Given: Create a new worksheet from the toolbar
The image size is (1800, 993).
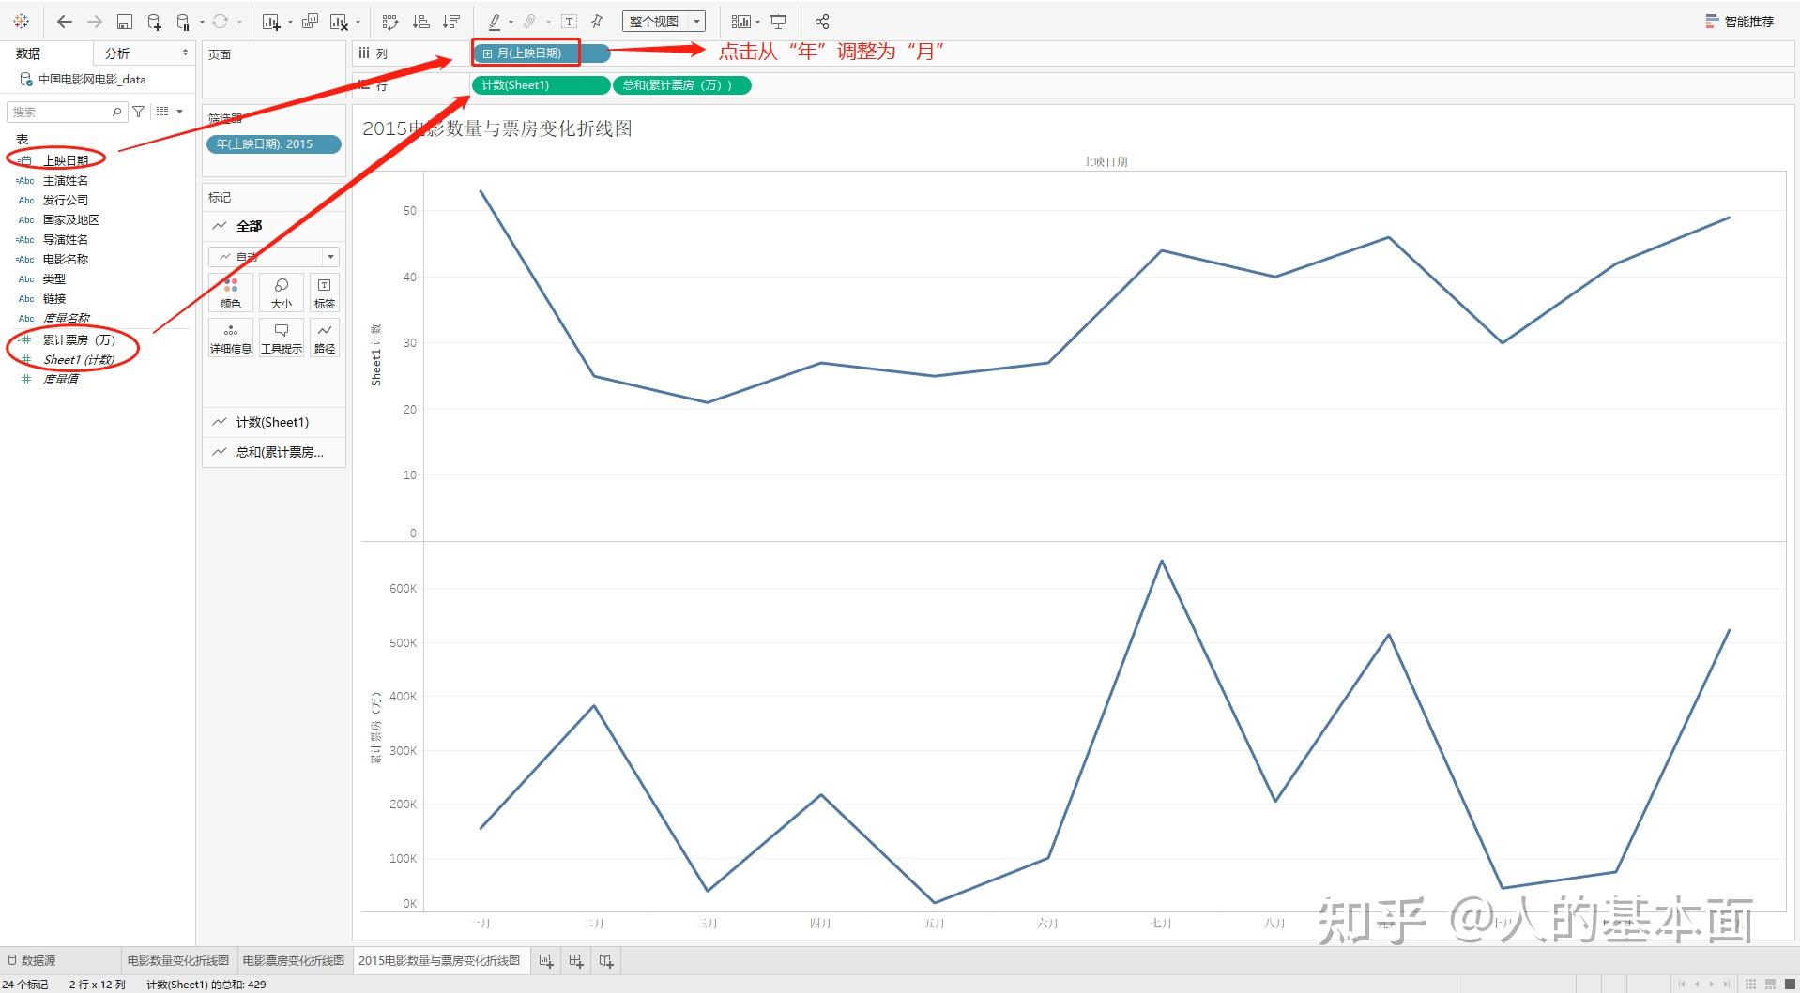Looking at the screenshot, I should point(271,22).
